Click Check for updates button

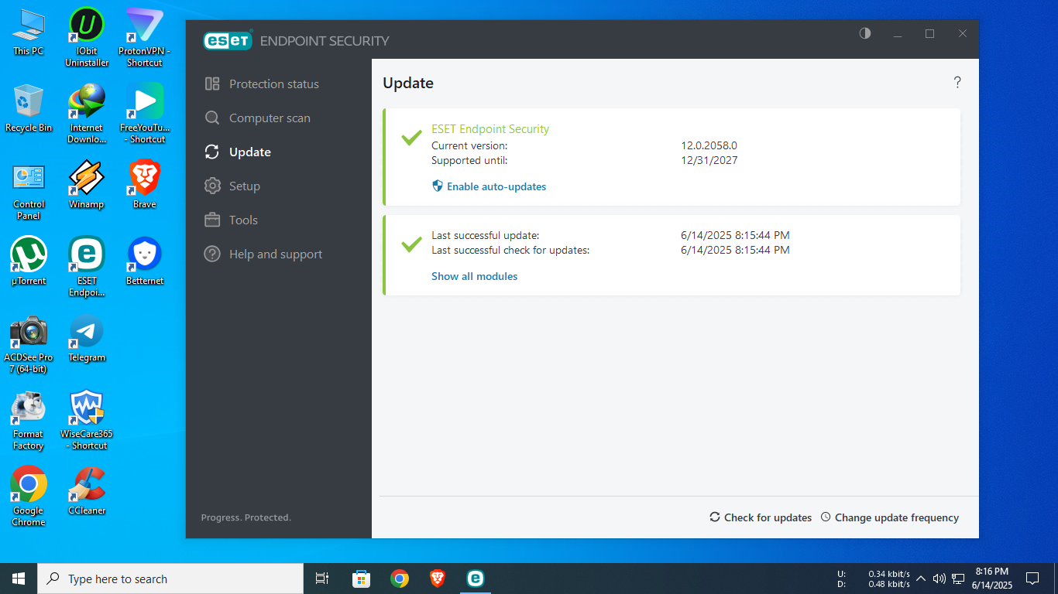[761, 517]
